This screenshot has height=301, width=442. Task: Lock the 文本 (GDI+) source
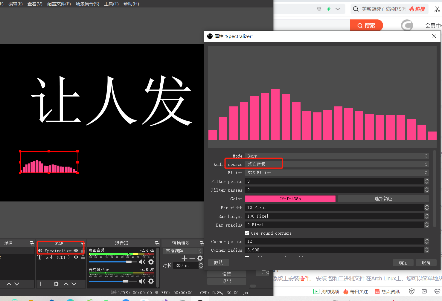tap(83, 257)
